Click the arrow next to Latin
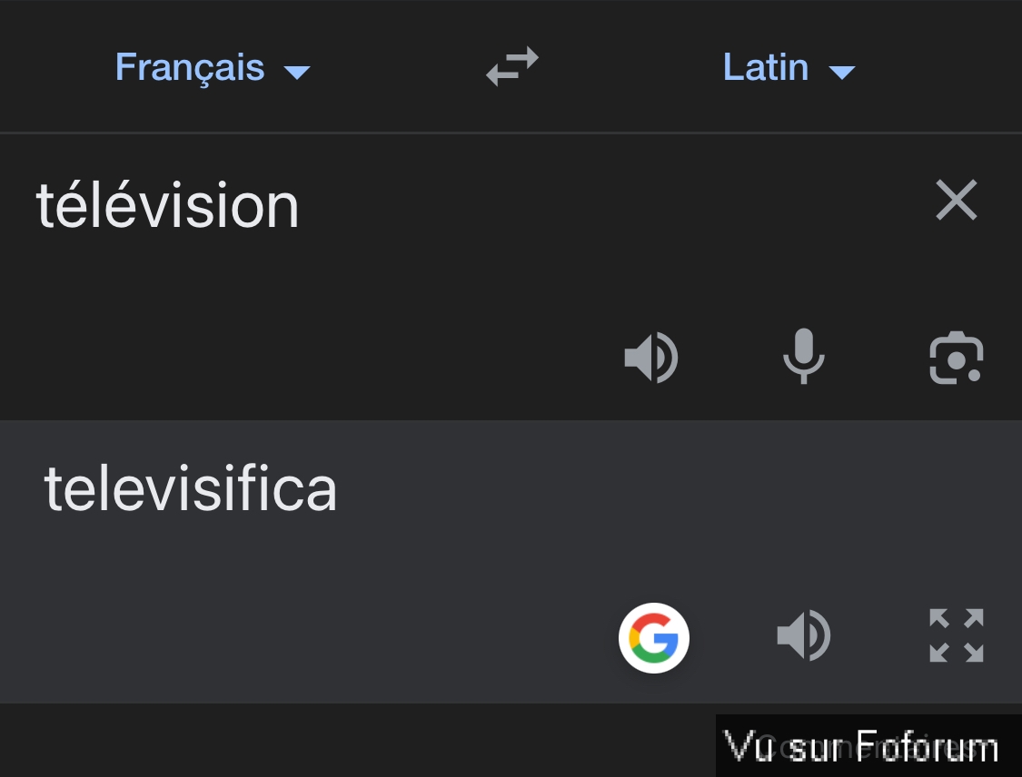This screenshot has width=1022, height=777. pyautogui.click(x=841, y=72)
